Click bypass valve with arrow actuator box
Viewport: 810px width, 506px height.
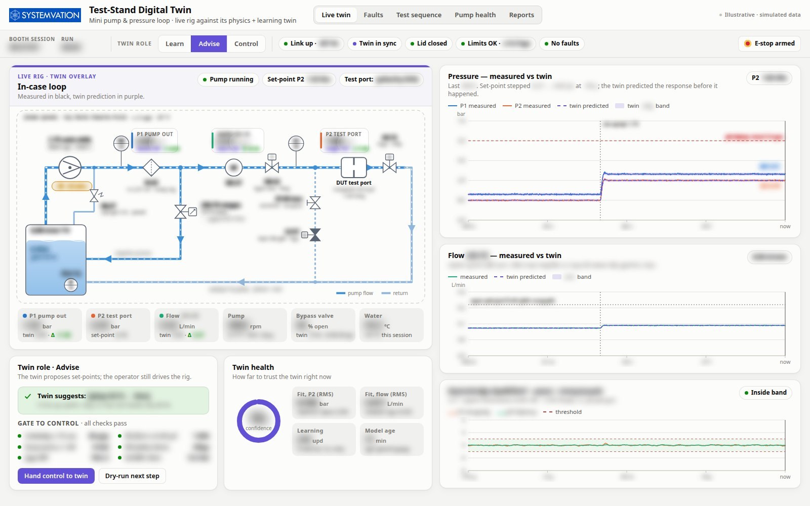185,212
